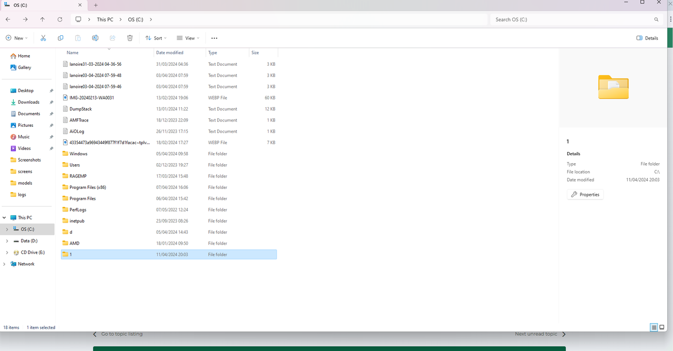Expand the CD Drive (E:) node
The height and width of the screenshot is (351, 673).
click(x=7, y=252)
